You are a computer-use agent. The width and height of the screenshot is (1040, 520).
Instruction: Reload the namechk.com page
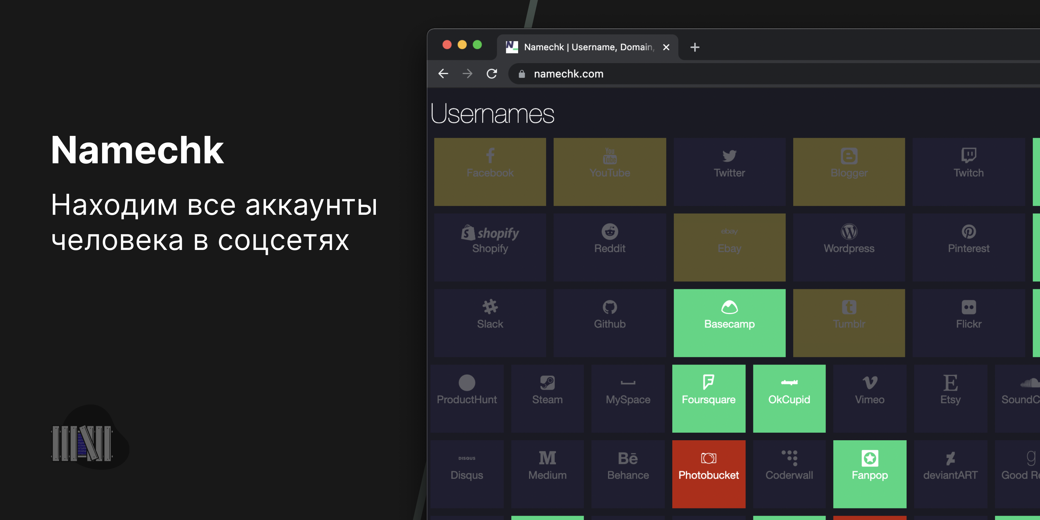(491, 73)
